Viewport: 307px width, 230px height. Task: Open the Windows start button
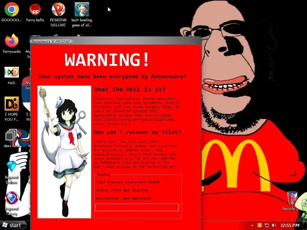click(13, 225)
